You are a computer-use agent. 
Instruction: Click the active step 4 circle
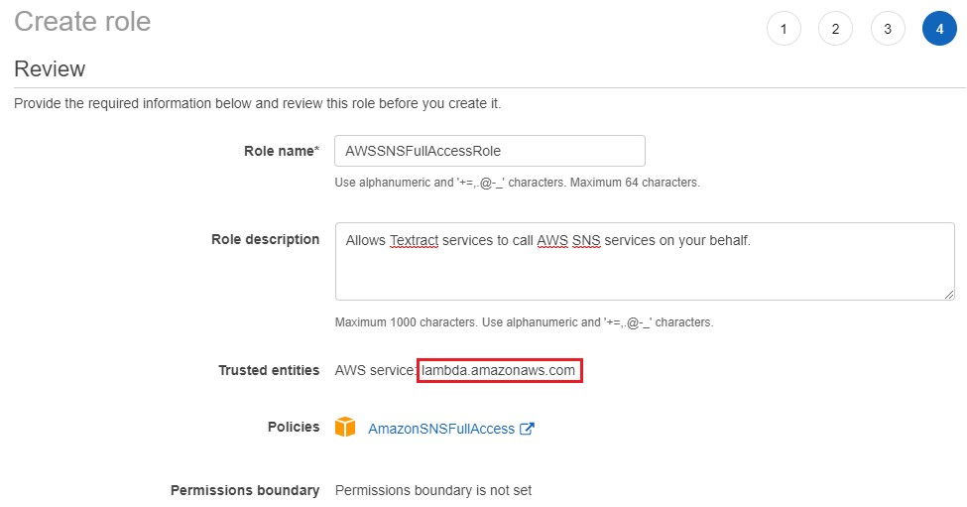click(x=938, y=29)
